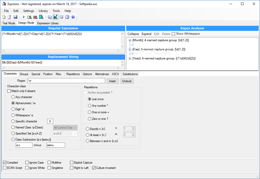Enable the Multiline option
260x179 pixels.
(x=49, y=163)
